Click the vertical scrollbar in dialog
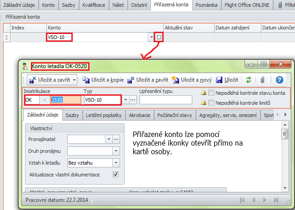Image resolution: width=295 pixels, height=210 pixels. pos(285,154)
